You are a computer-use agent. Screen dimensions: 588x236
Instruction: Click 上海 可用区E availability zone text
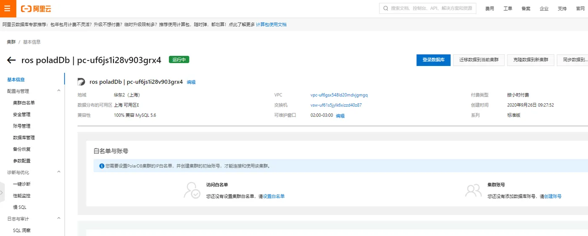126,105
